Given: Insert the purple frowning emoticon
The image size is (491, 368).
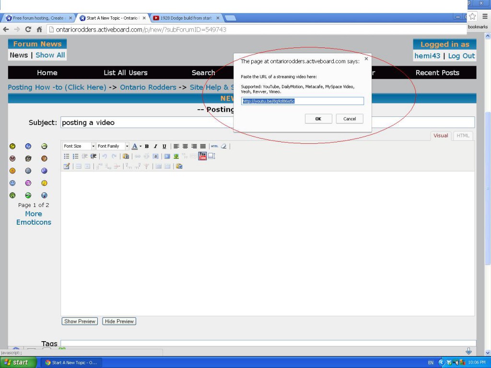Looking at the screenshot, I should pos(28,183).
